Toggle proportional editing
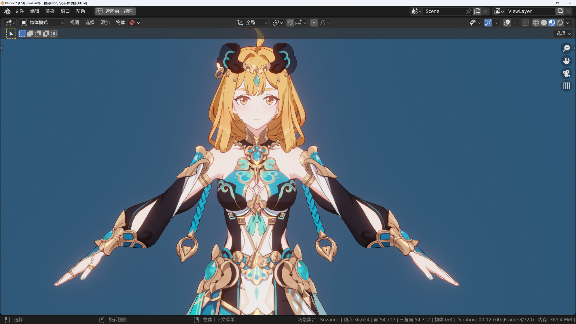The image size is (576, 324). tap(314, 23)
